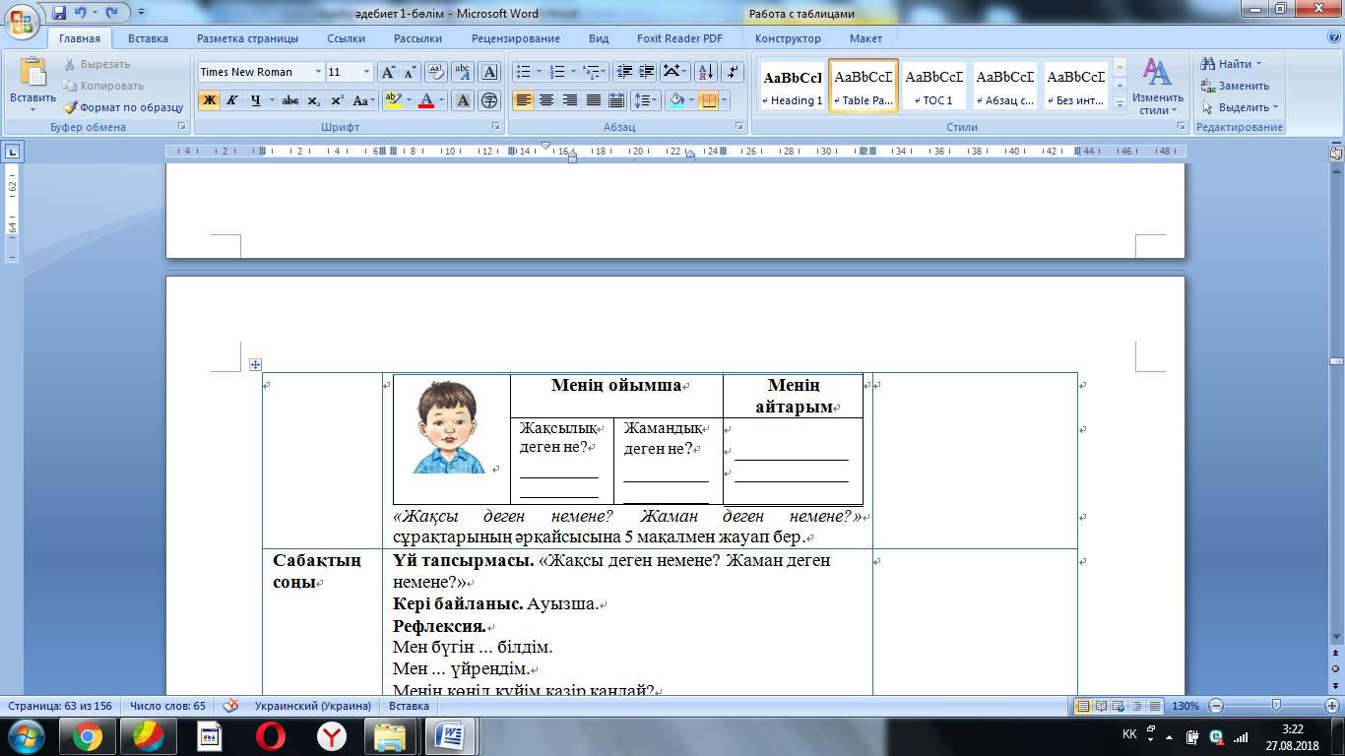Click the Sort A-Z icon
This screenshot has height=756, width=1345.
(705, 72)
